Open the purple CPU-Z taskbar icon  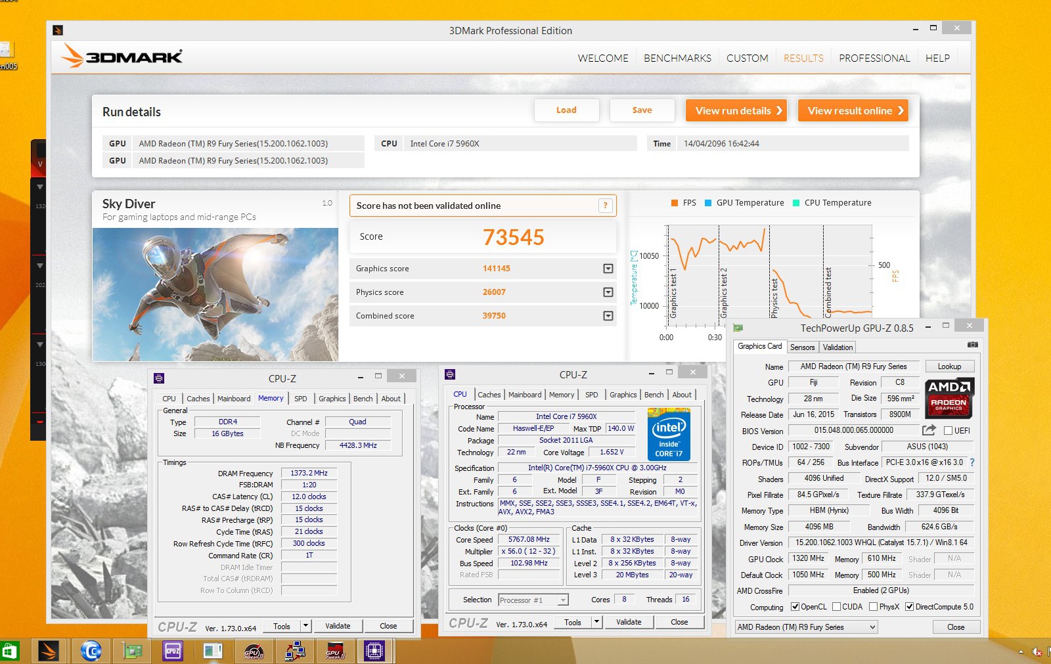coord(173,652)
